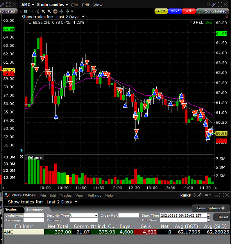Open Trades menu in Kinks Trades
231x244 pixels.
click(x=66, y=196)
